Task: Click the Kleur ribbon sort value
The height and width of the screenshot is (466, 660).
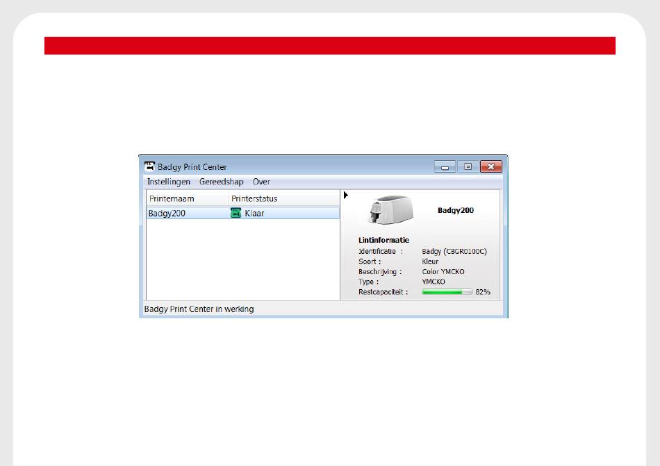Action: coord(430,261)
